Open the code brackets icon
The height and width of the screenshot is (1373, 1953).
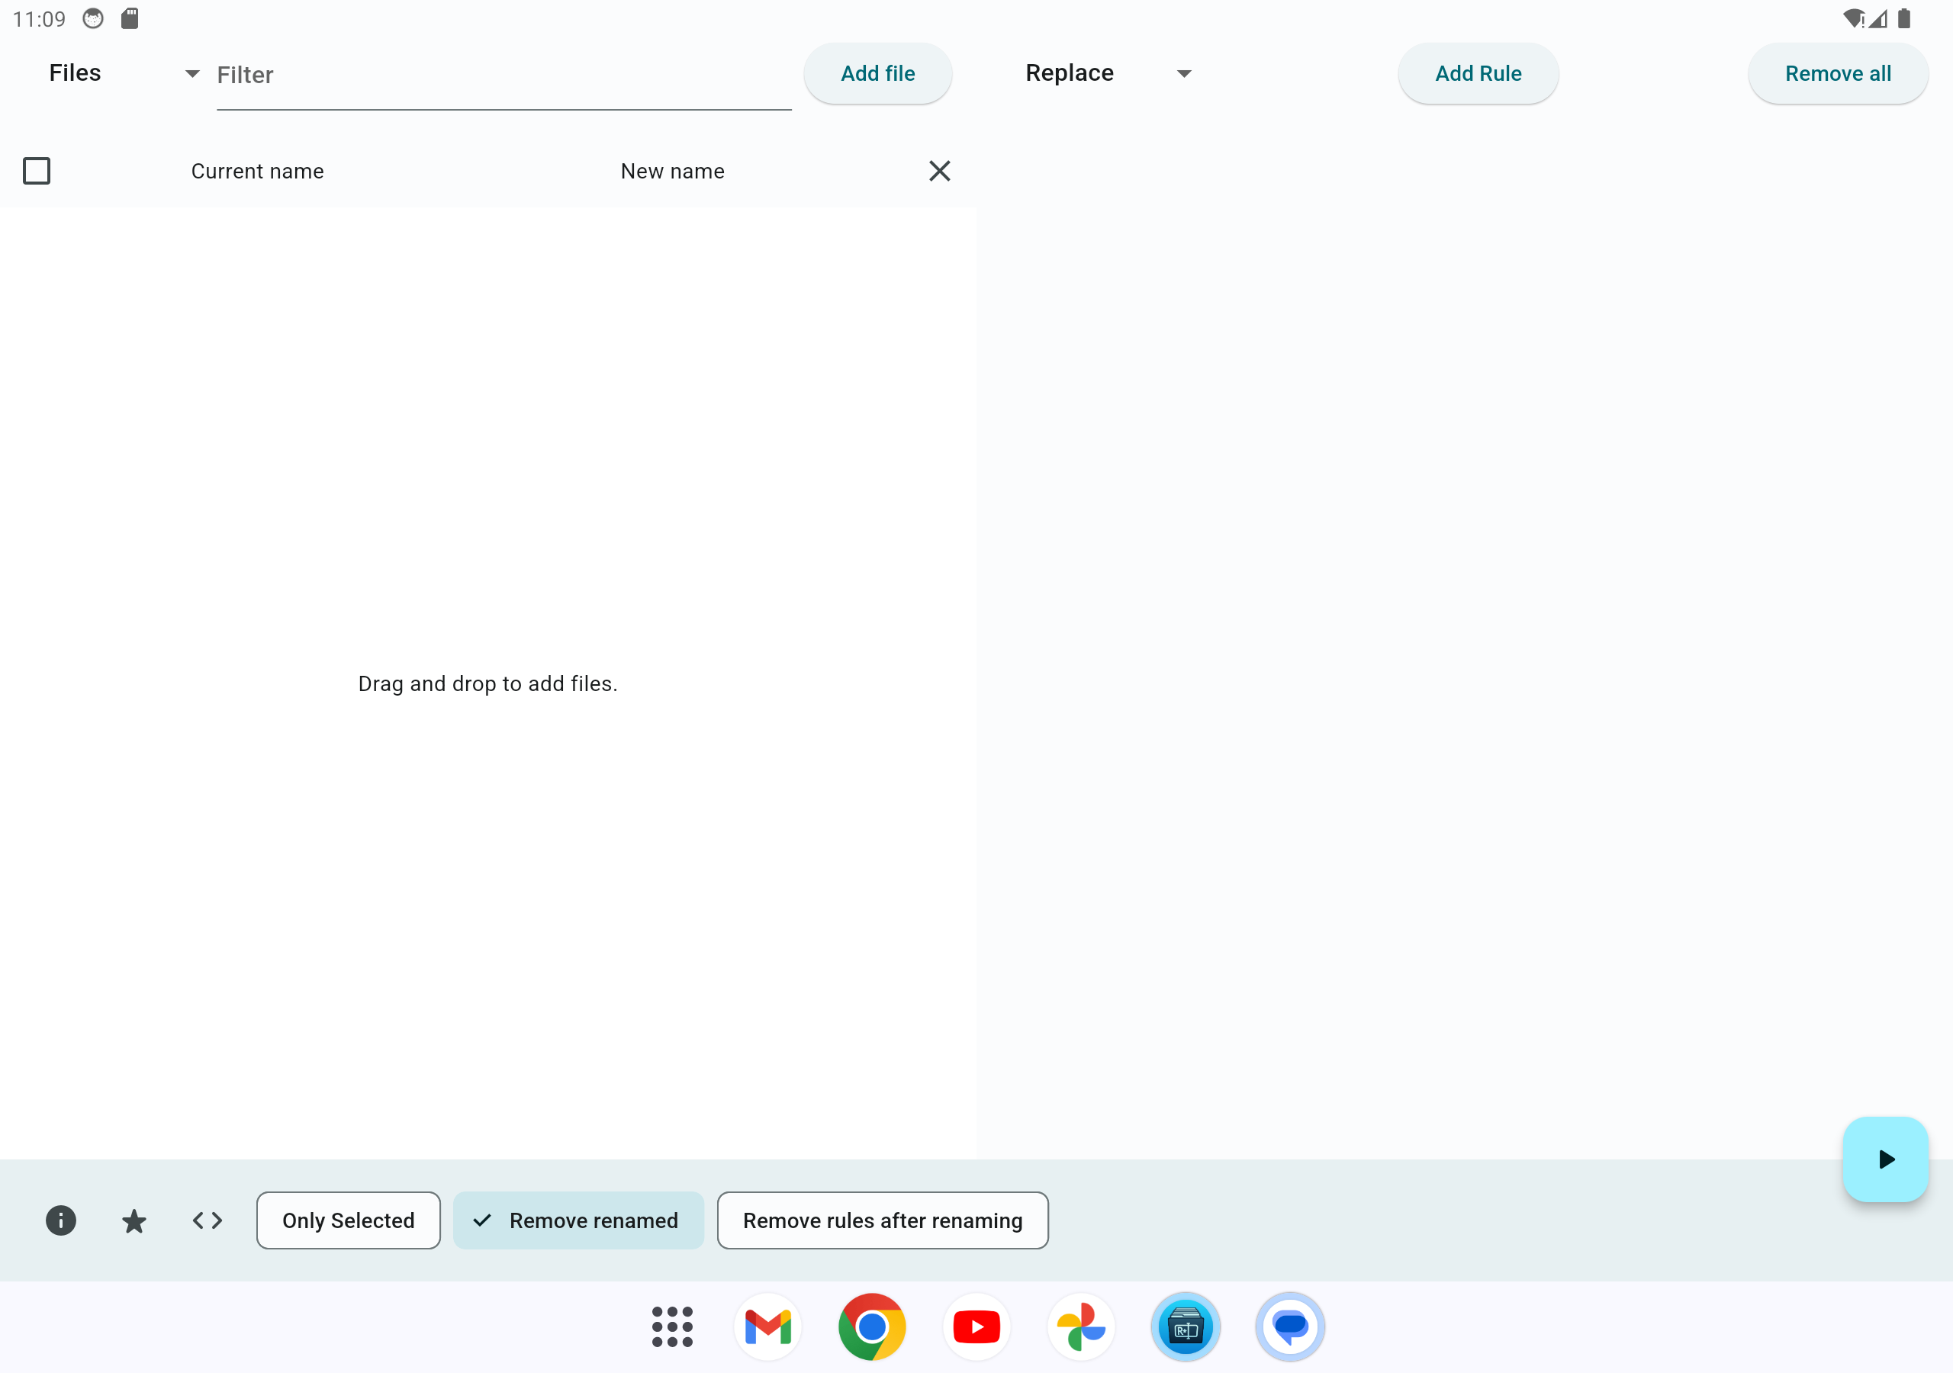coord(207,1220)
